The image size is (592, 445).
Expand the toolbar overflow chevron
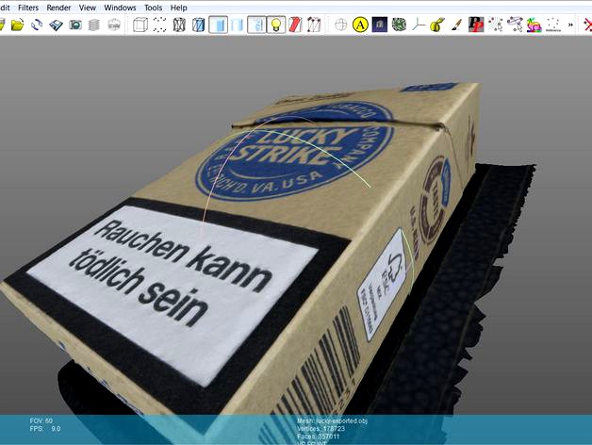point(570,25)
